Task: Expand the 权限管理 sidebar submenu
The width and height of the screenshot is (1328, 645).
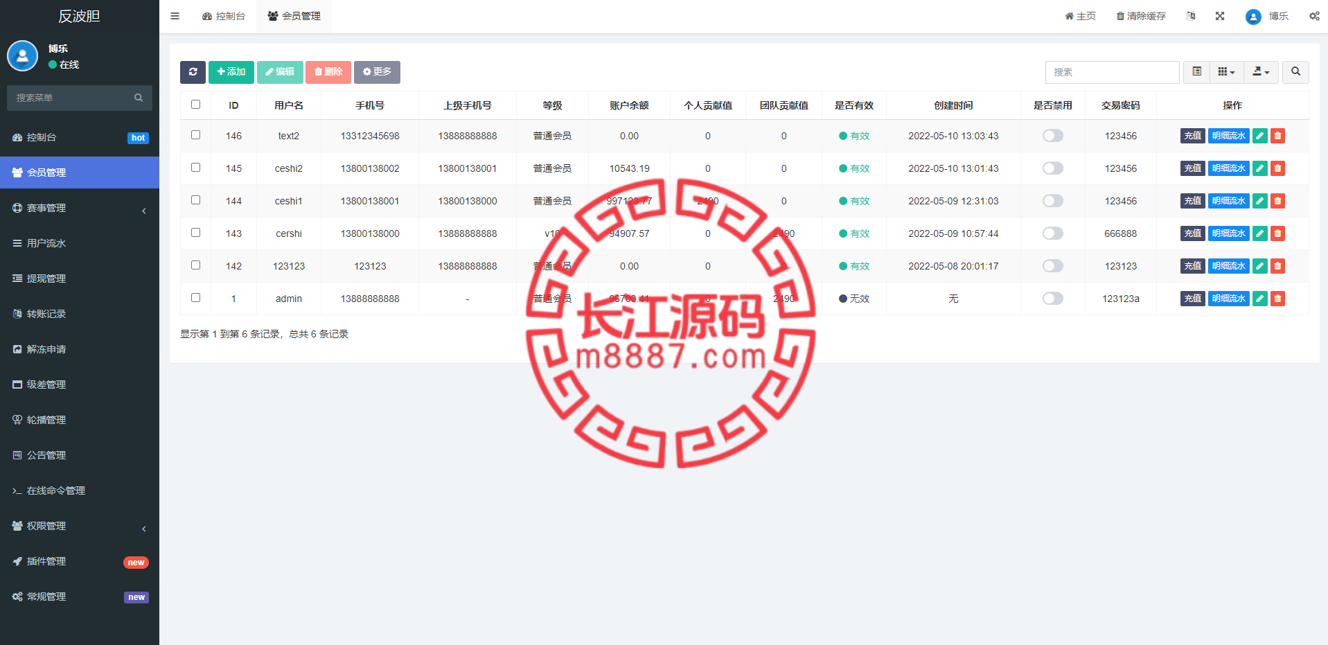Action: pyautogui.click(x=80, y=526)
